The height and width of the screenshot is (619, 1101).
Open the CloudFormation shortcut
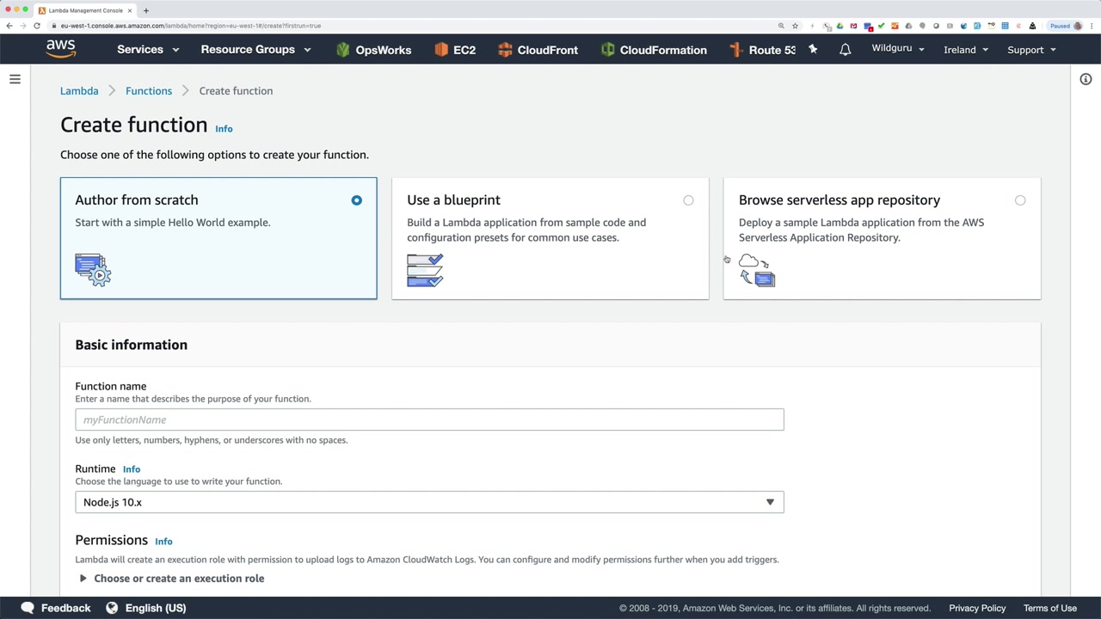(654, 50)
